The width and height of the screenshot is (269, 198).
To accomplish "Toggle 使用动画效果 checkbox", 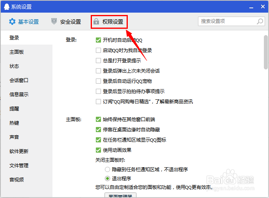I will (x=98, y=150).
